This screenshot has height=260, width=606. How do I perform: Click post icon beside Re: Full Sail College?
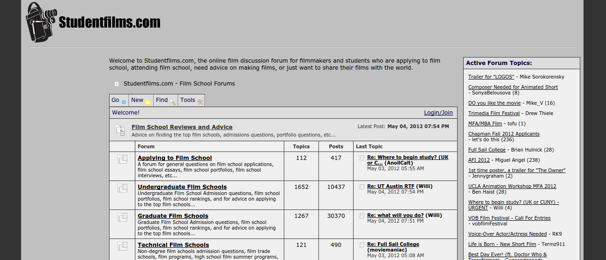(x=362, y=245)
